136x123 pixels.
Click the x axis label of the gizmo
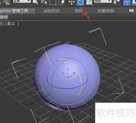coord(74,73)
